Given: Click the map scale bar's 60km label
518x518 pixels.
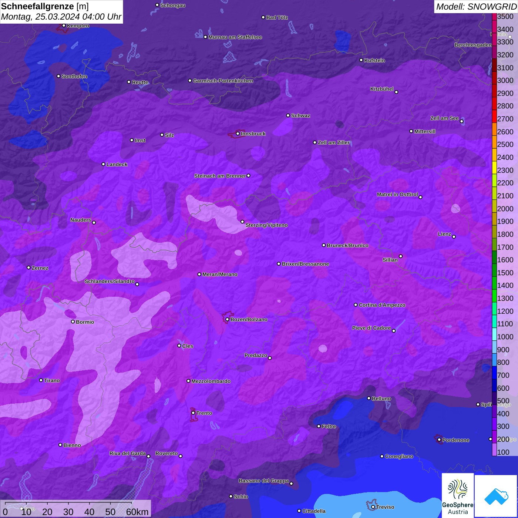Looking at the screenshot, I should (x=137, y=512).
